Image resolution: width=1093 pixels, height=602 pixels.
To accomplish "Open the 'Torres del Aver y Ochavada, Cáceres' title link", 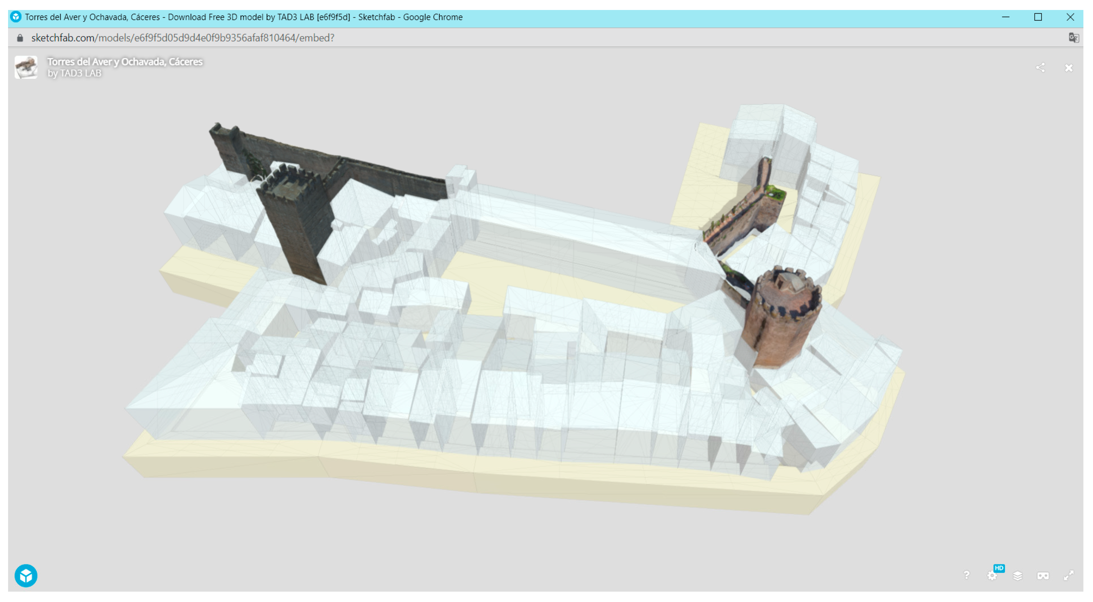I will coord(125,61).
